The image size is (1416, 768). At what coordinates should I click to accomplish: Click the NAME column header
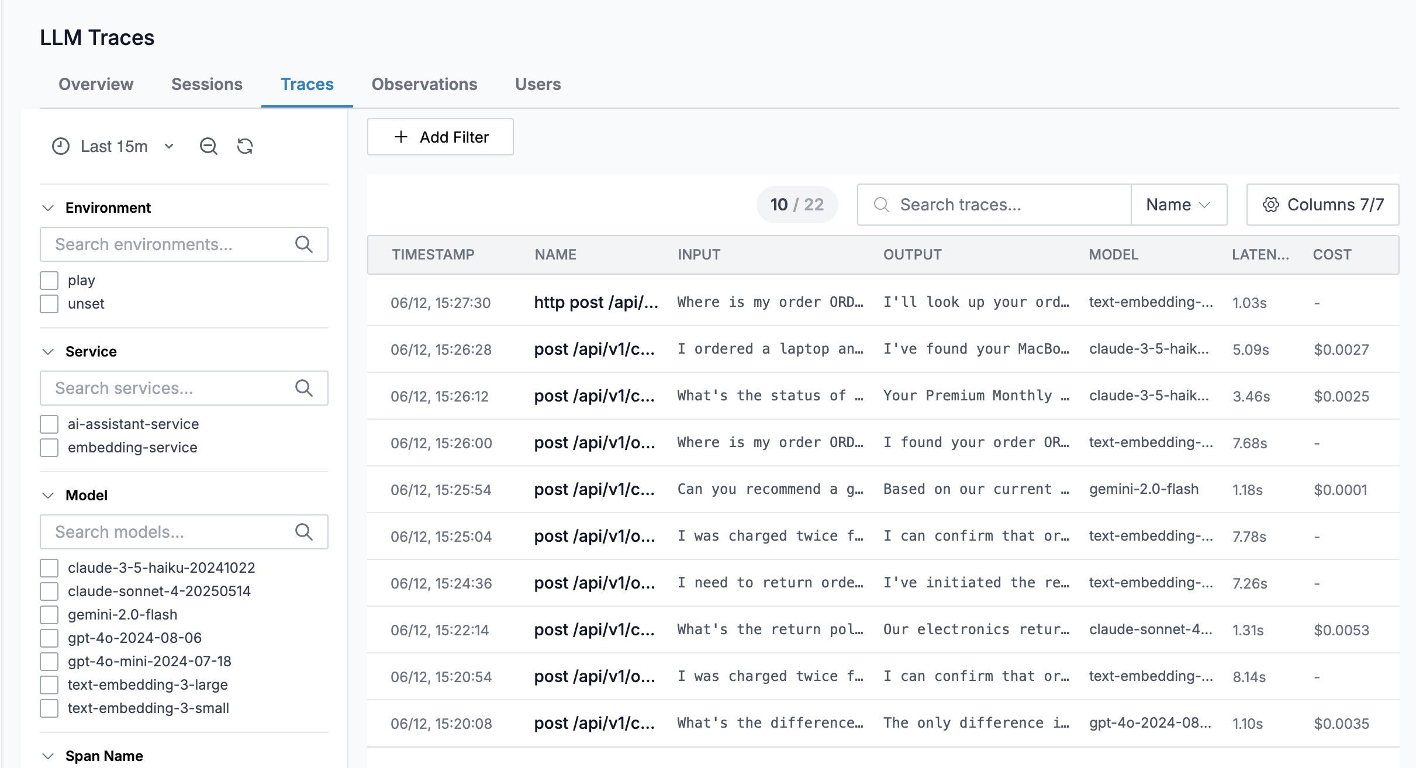[x=555, y=254]
